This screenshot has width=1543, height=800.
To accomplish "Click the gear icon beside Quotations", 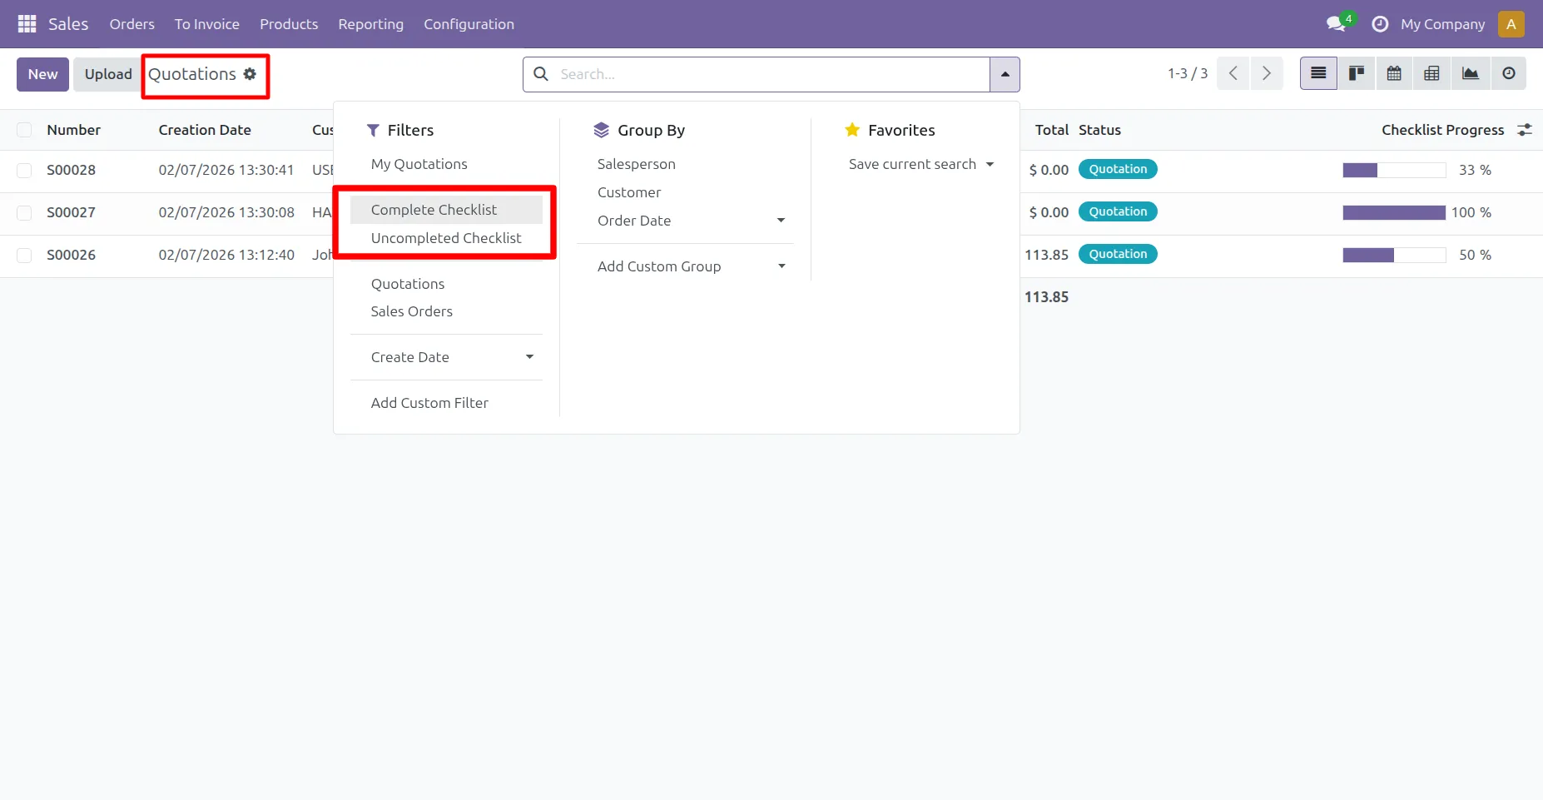I will pos(250,74).
